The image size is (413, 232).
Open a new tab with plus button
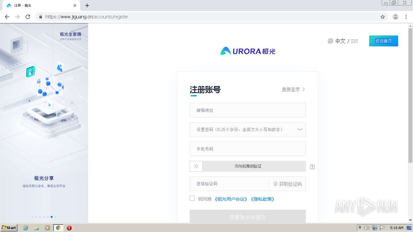point(87,5)
